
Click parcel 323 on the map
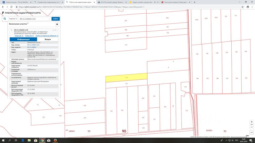coord(126,45)
